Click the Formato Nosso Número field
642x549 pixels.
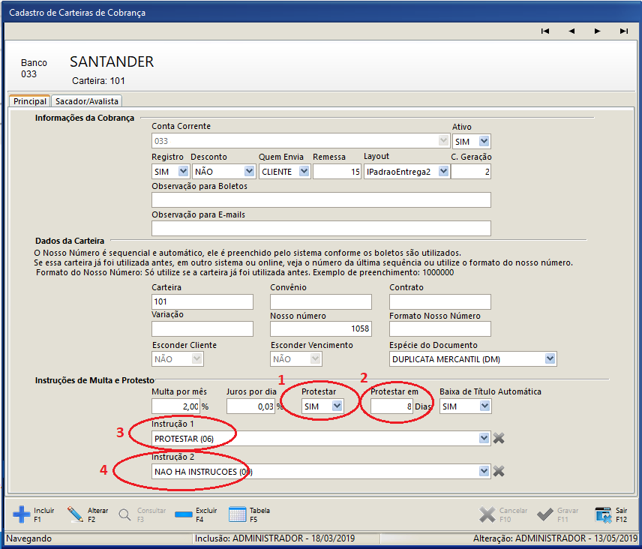click(x=439, y=328)
